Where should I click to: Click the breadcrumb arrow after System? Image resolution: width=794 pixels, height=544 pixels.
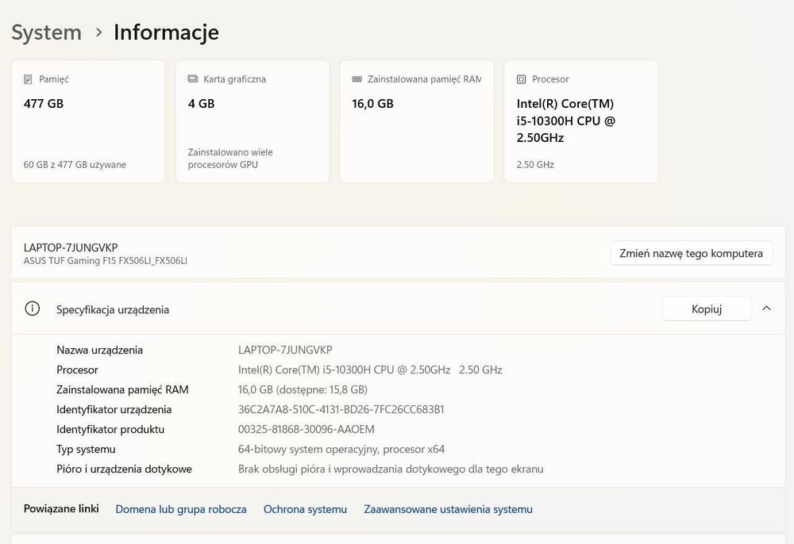tap(98, 33)
